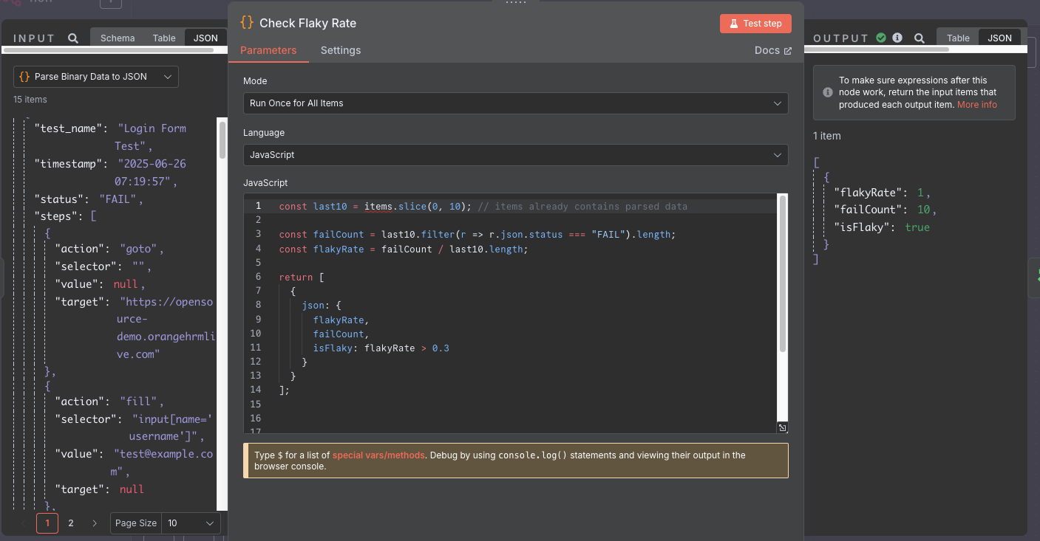1040x541 pixels.
Task: Click code line 4 defining flakyRate
Action: point(402,249)
